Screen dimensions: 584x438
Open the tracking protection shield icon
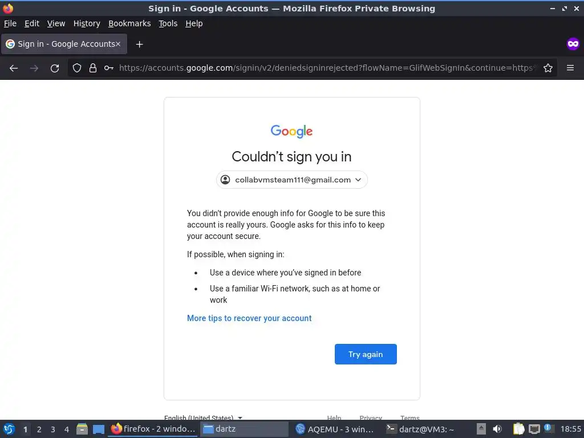(77, 68)
